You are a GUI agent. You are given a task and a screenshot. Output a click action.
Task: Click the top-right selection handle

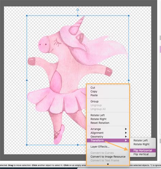(129, 16)
